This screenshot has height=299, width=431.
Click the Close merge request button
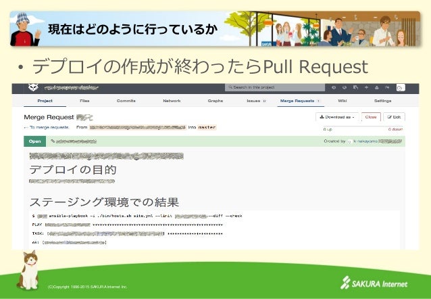click(x=371, y=117)
